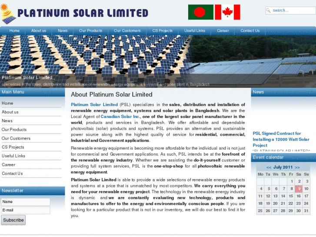Select day 28 in the calendar
The height and width of the screenshot is (237, 316).
283,211
